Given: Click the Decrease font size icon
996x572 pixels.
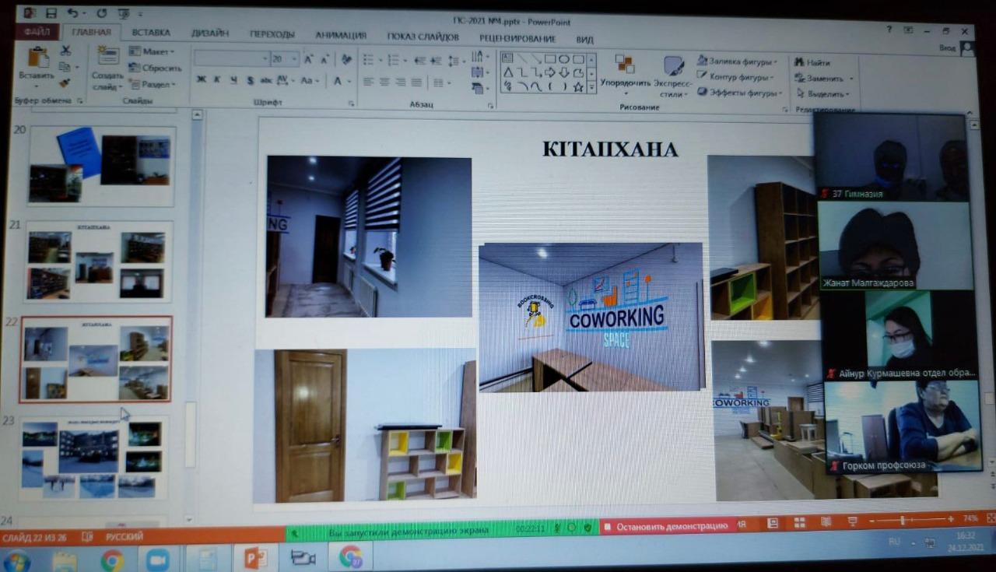Looking at the screenshot, I should coord(324,59).
